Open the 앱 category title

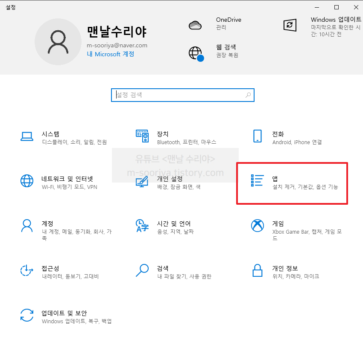[x=275, y=179]
